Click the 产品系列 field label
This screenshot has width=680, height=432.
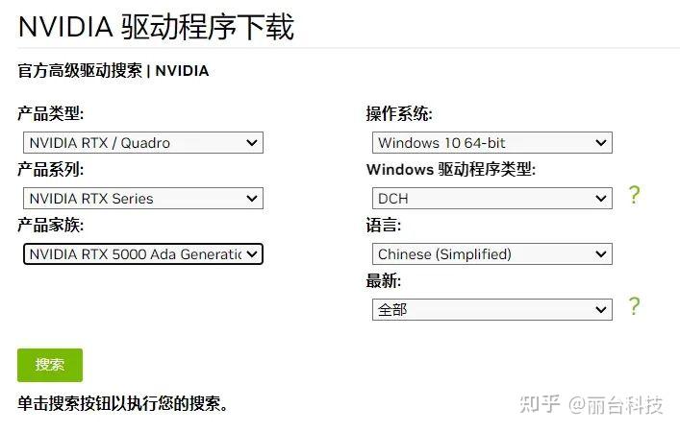[x=51, y=170]
